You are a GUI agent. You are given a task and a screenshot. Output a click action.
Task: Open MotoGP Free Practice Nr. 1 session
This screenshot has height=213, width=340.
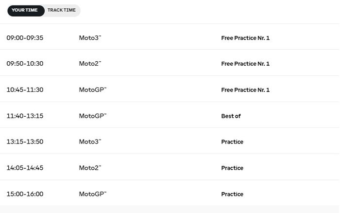(x=245, y=90)
